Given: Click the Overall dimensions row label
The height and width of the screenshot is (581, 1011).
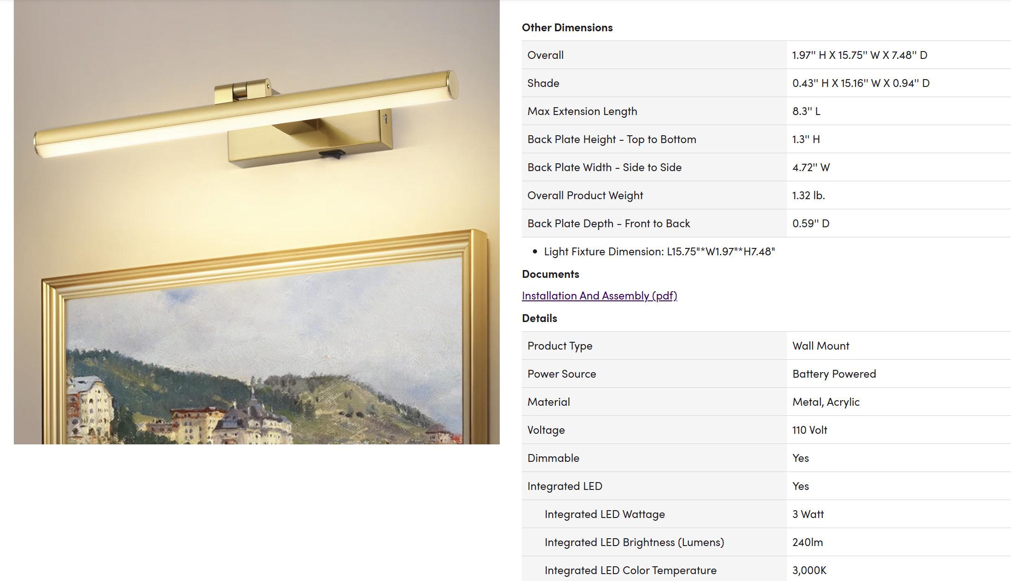Looking at the screenshot, I should (545, 55).
